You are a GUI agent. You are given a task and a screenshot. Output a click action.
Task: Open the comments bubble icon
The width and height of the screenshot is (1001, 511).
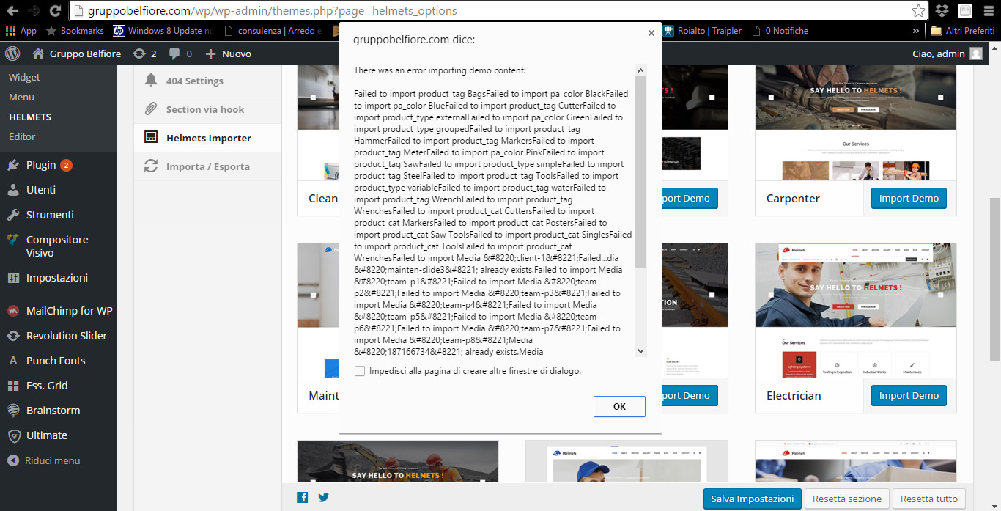(180, 54)
